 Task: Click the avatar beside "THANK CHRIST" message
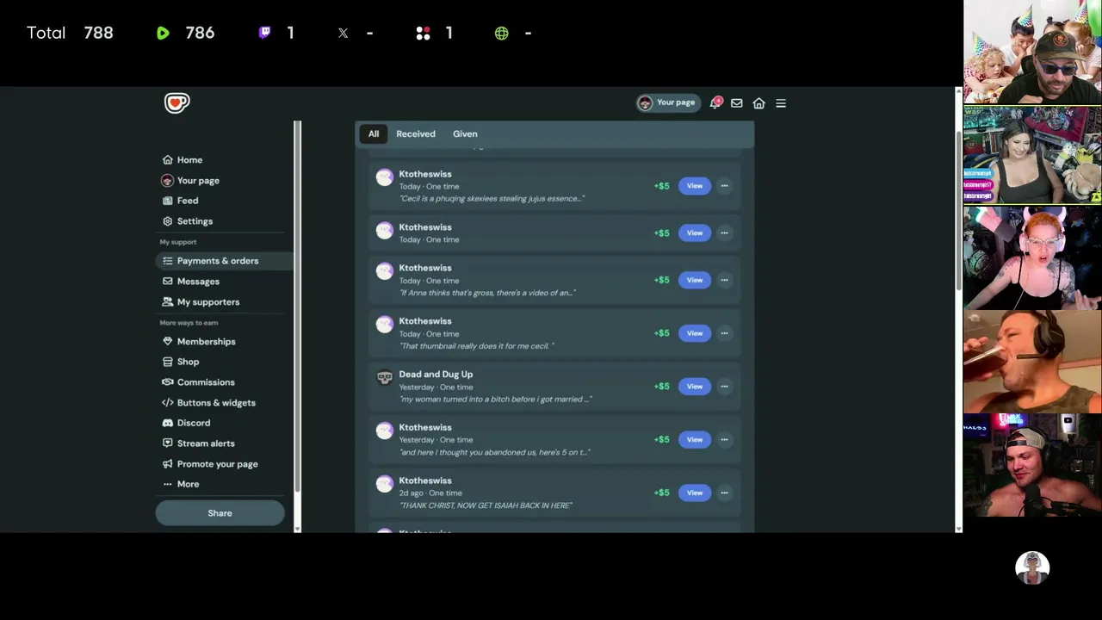(x=385, y=484)
